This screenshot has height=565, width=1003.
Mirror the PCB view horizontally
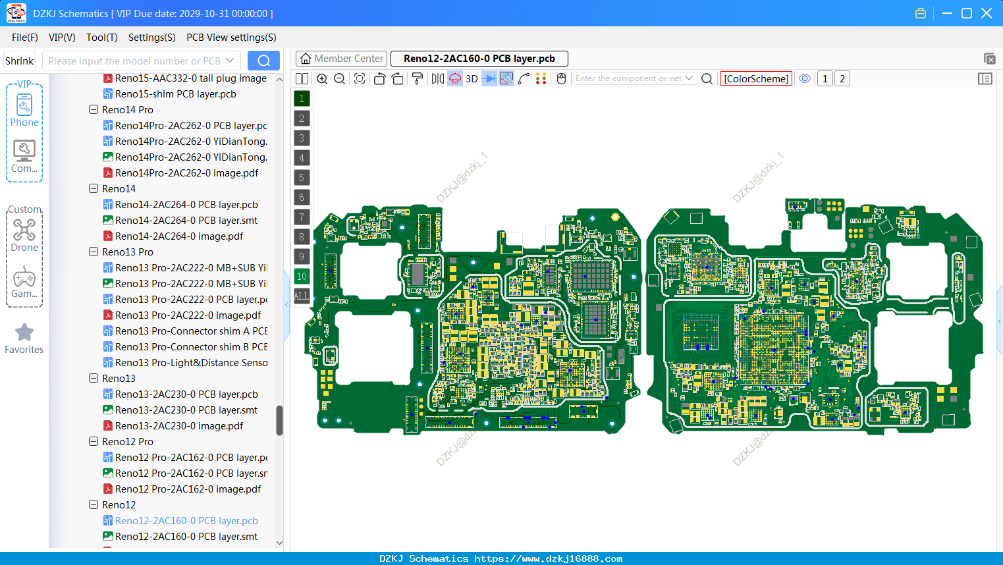coord(437,78)
